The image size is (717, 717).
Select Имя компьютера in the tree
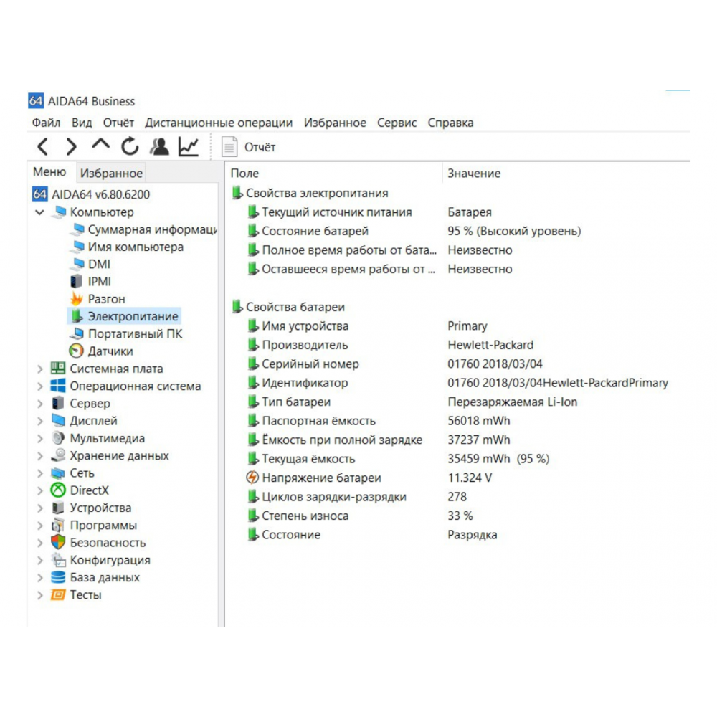136,247
